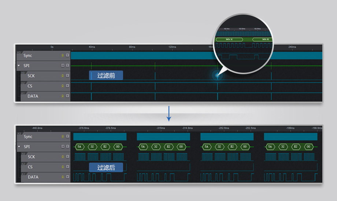Image resolution: width=337 pixels, height=201 pixels.
Task: Select decoded byte 5A near -378.6ms
Action: (x=79, y=147)
